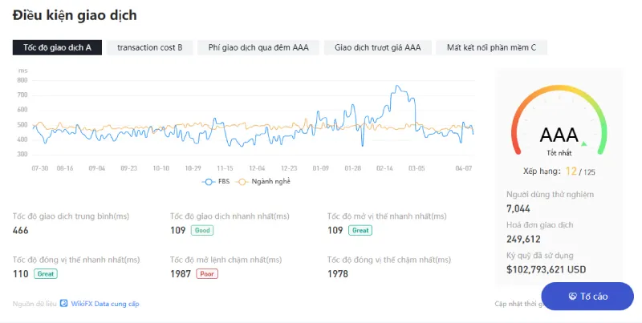642x323 pixels.
Task: Click the transaction invoices value 249,612
Action: coord(524,239)
